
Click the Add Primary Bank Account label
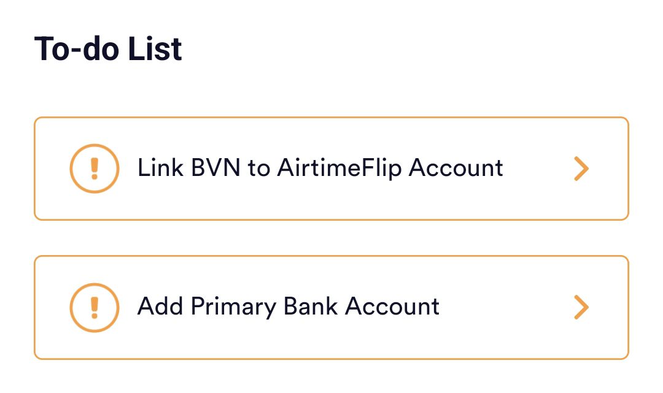pyautogui.click(x=289, y=307)
